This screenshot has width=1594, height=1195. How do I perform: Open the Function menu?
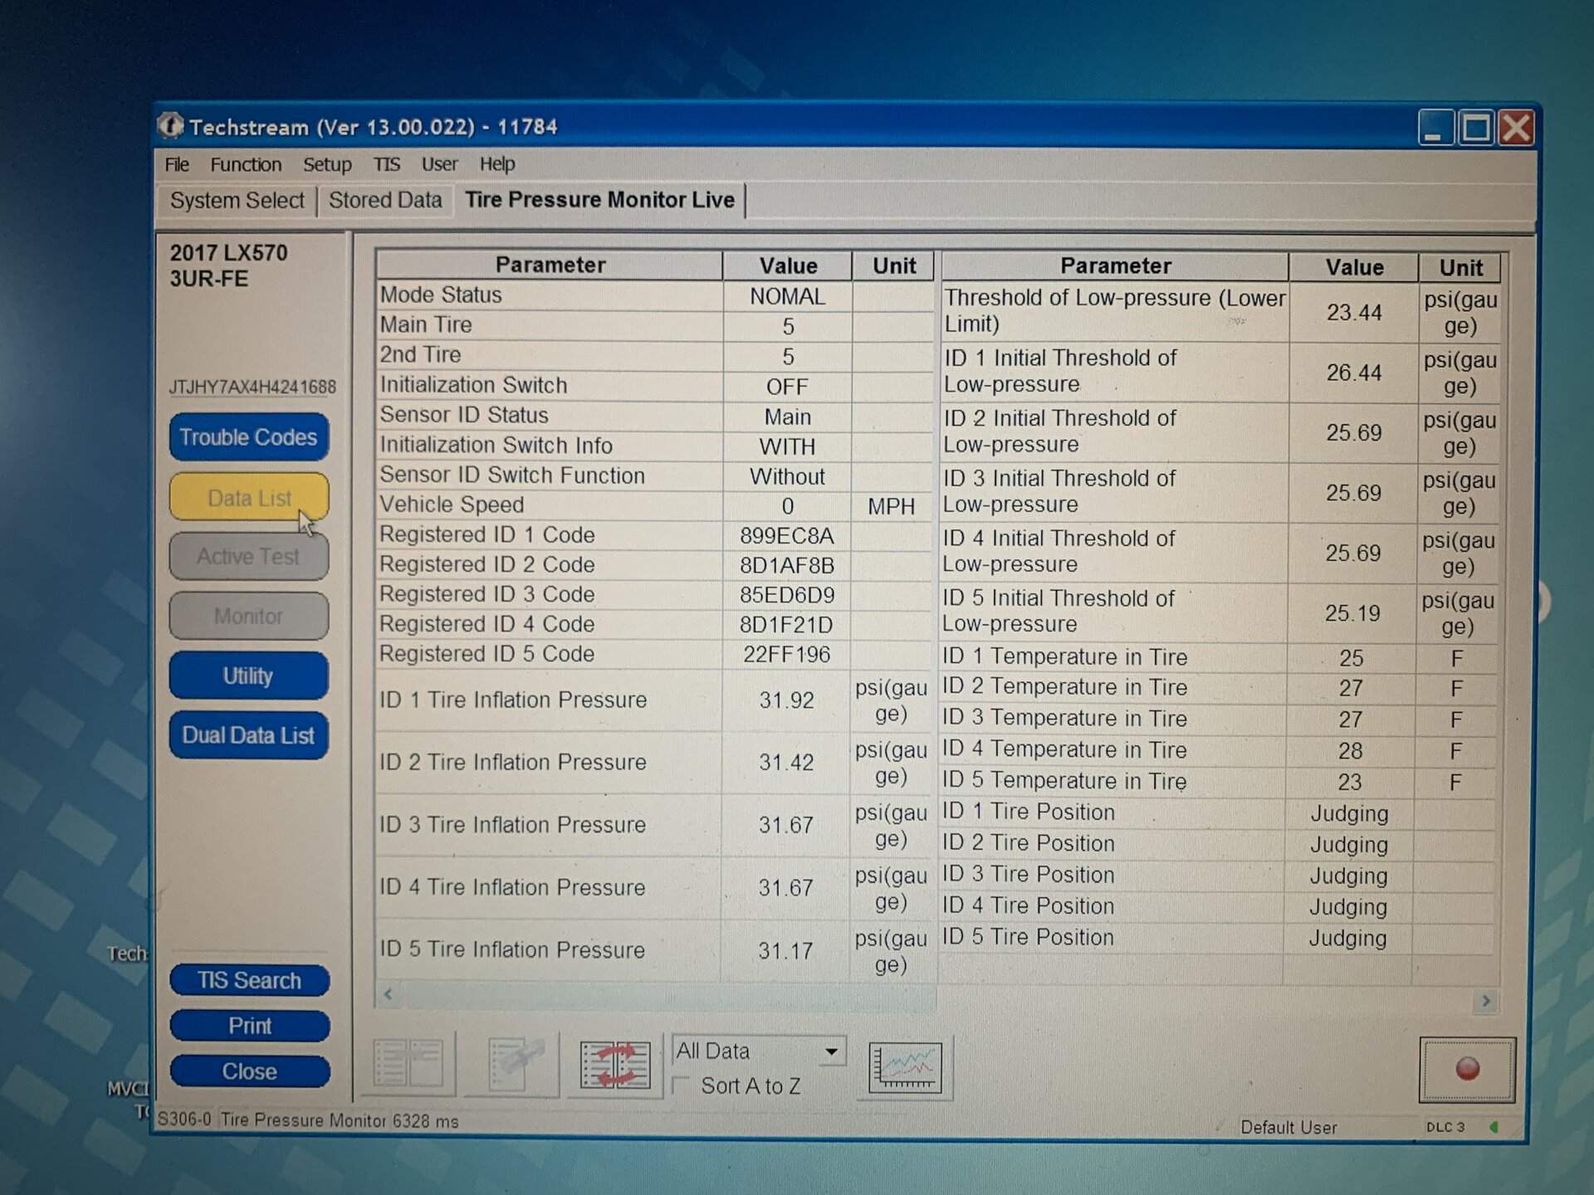pos(246,164)
